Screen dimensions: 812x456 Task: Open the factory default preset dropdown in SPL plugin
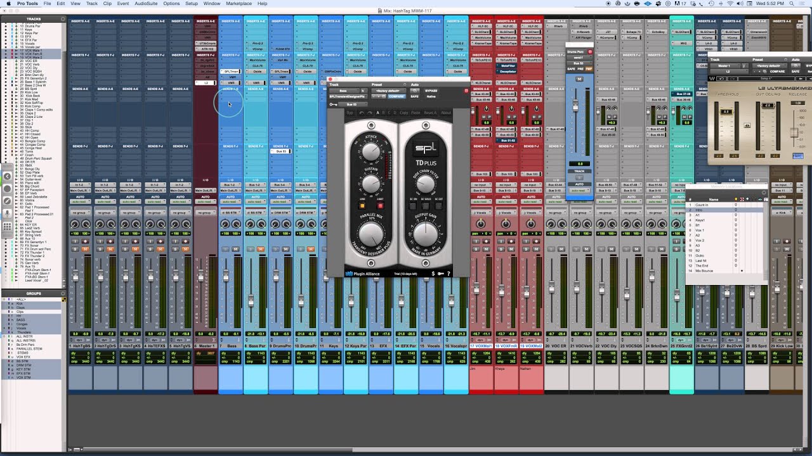[388, 91]
